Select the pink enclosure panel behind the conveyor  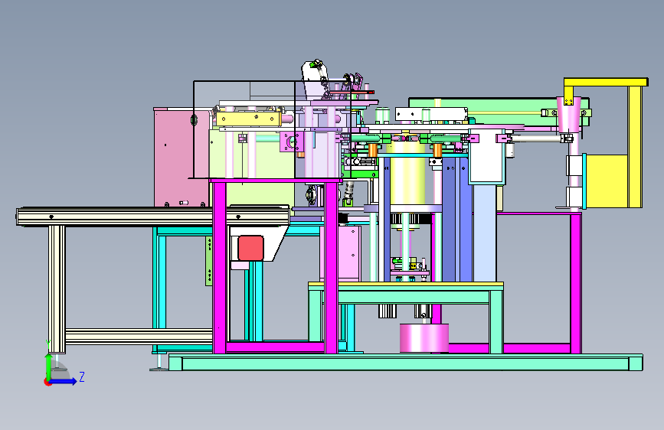pyautogui.click(x=182, y=158)
